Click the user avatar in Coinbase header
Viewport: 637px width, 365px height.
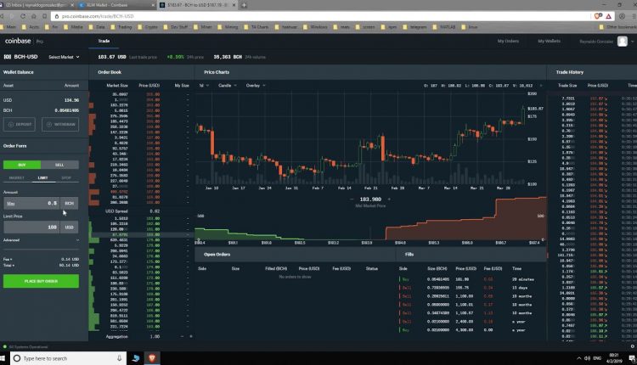[x=623, y=41]
